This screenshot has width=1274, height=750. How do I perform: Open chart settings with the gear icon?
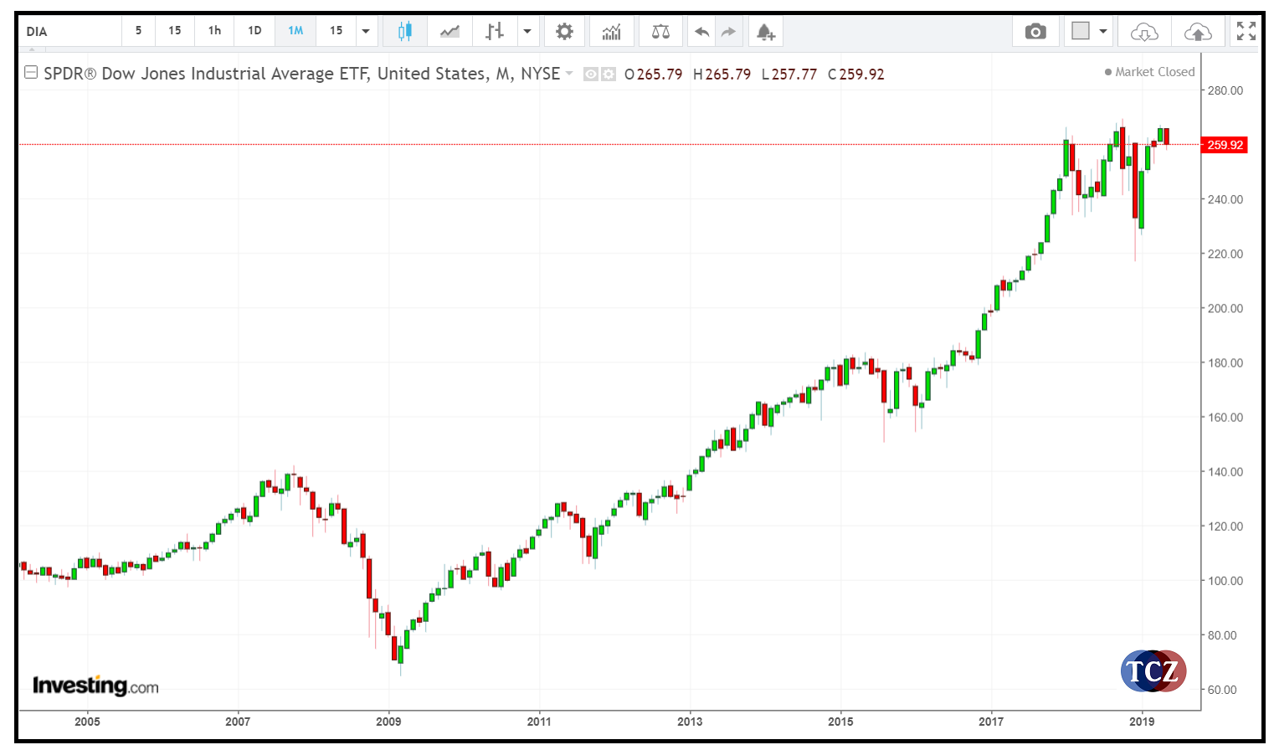pyautogui.click(x=564, y=30)
